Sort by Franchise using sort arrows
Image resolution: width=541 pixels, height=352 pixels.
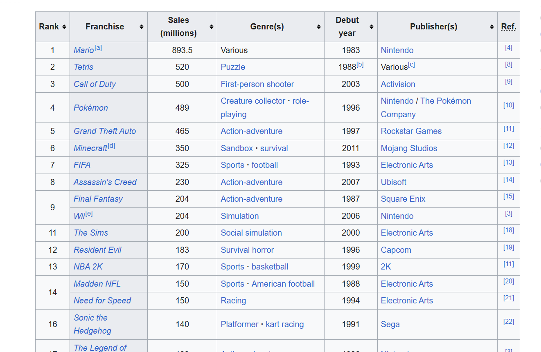(x=141, y=27)
